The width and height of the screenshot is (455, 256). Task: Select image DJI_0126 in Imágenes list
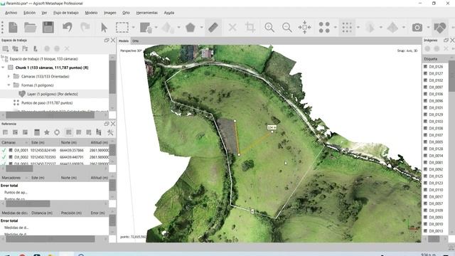click(436, 66)
